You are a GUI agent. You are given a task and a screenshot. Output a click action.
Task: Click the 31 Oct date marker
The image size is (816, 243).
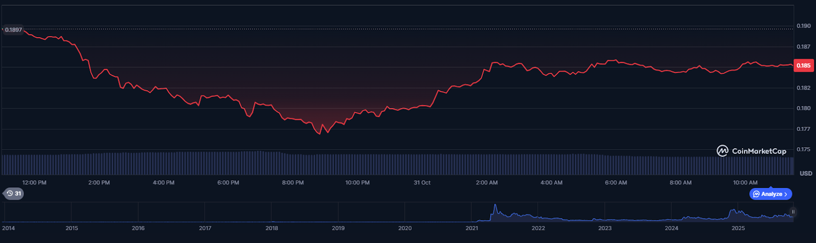422,182
